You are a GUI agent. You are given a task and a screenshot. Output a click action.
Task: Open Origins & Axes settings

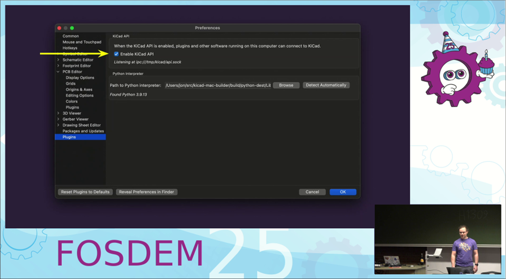pos(79,89)
